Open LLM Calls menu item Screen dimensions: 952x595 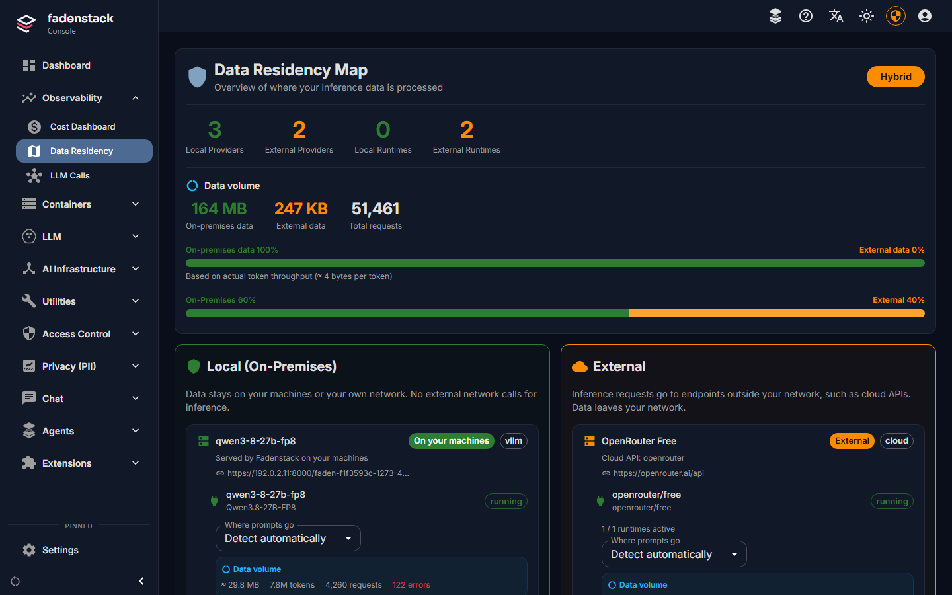click(84, 175)
